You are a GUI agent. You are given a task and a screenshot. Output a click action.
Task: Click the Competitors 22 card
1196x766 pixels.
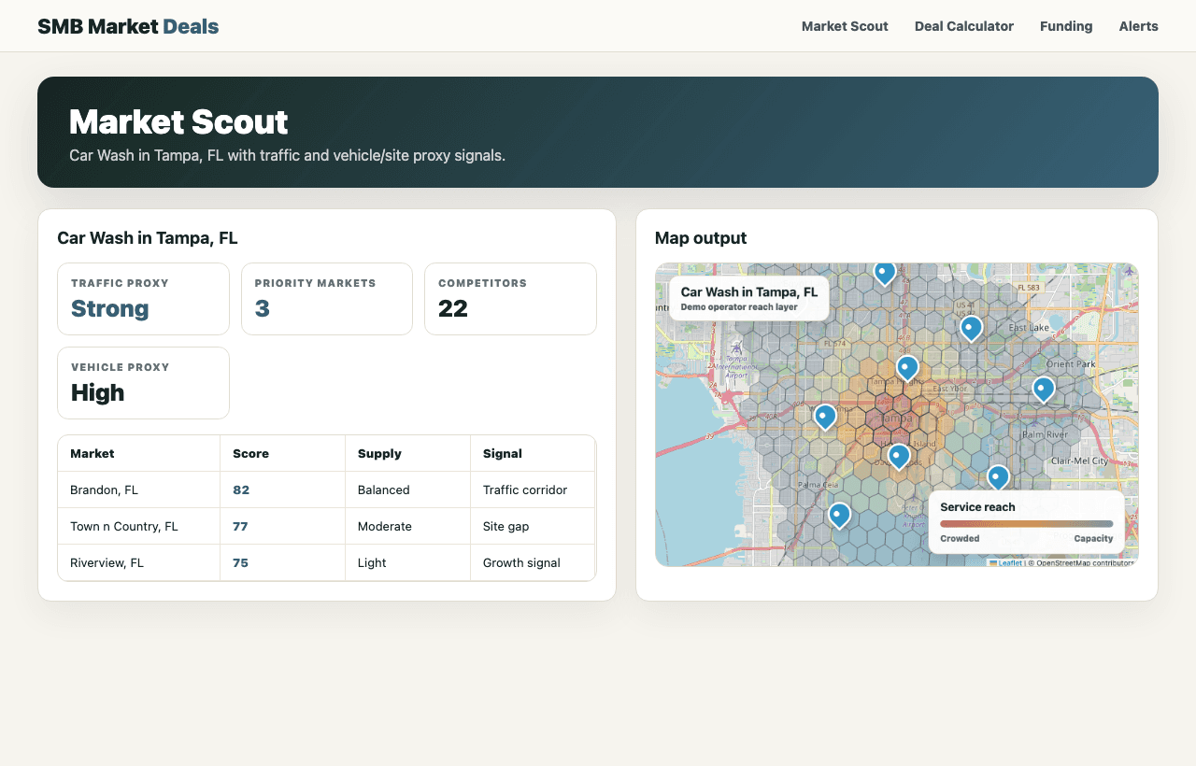coord(510,299)
